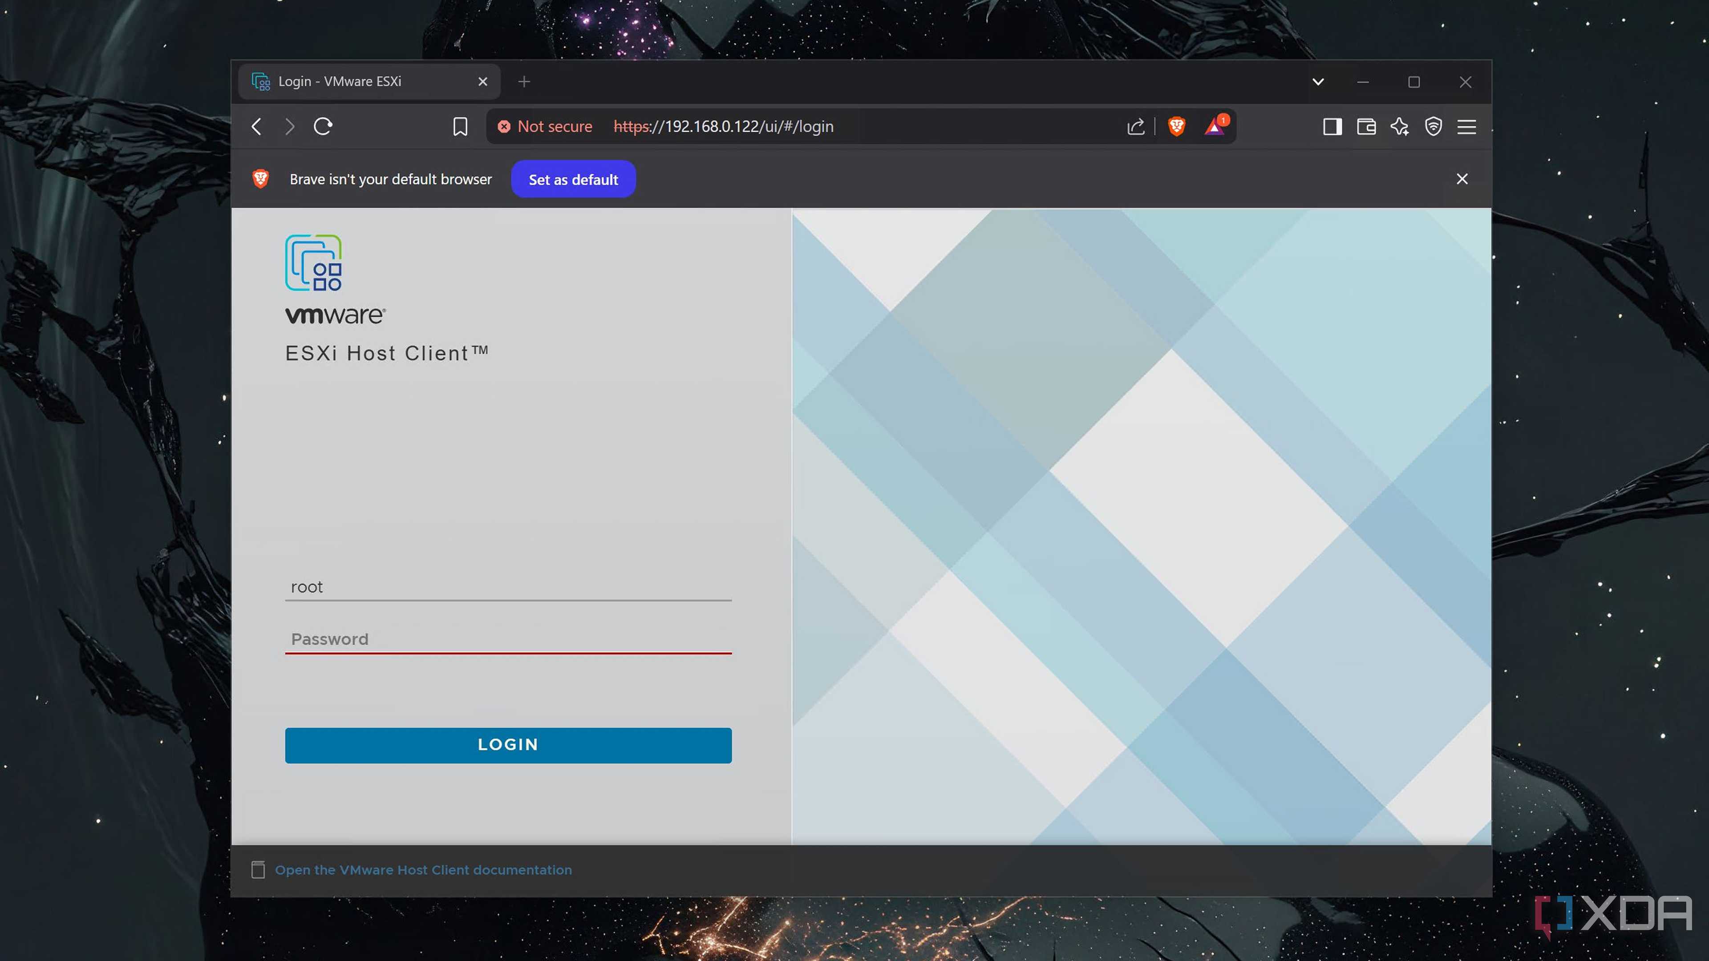Viewport: 1709px width, 961px height.
Task: Dismiss the default browser notification bar
Action: pos(1462,179)
